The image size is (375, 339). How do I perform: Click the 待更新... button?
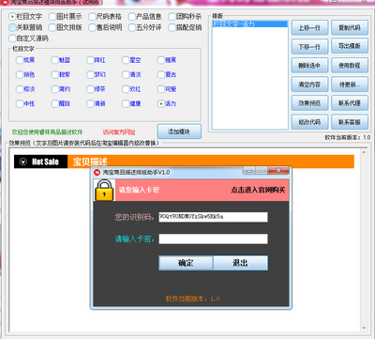pyautogui.click(x=350, y=85)
